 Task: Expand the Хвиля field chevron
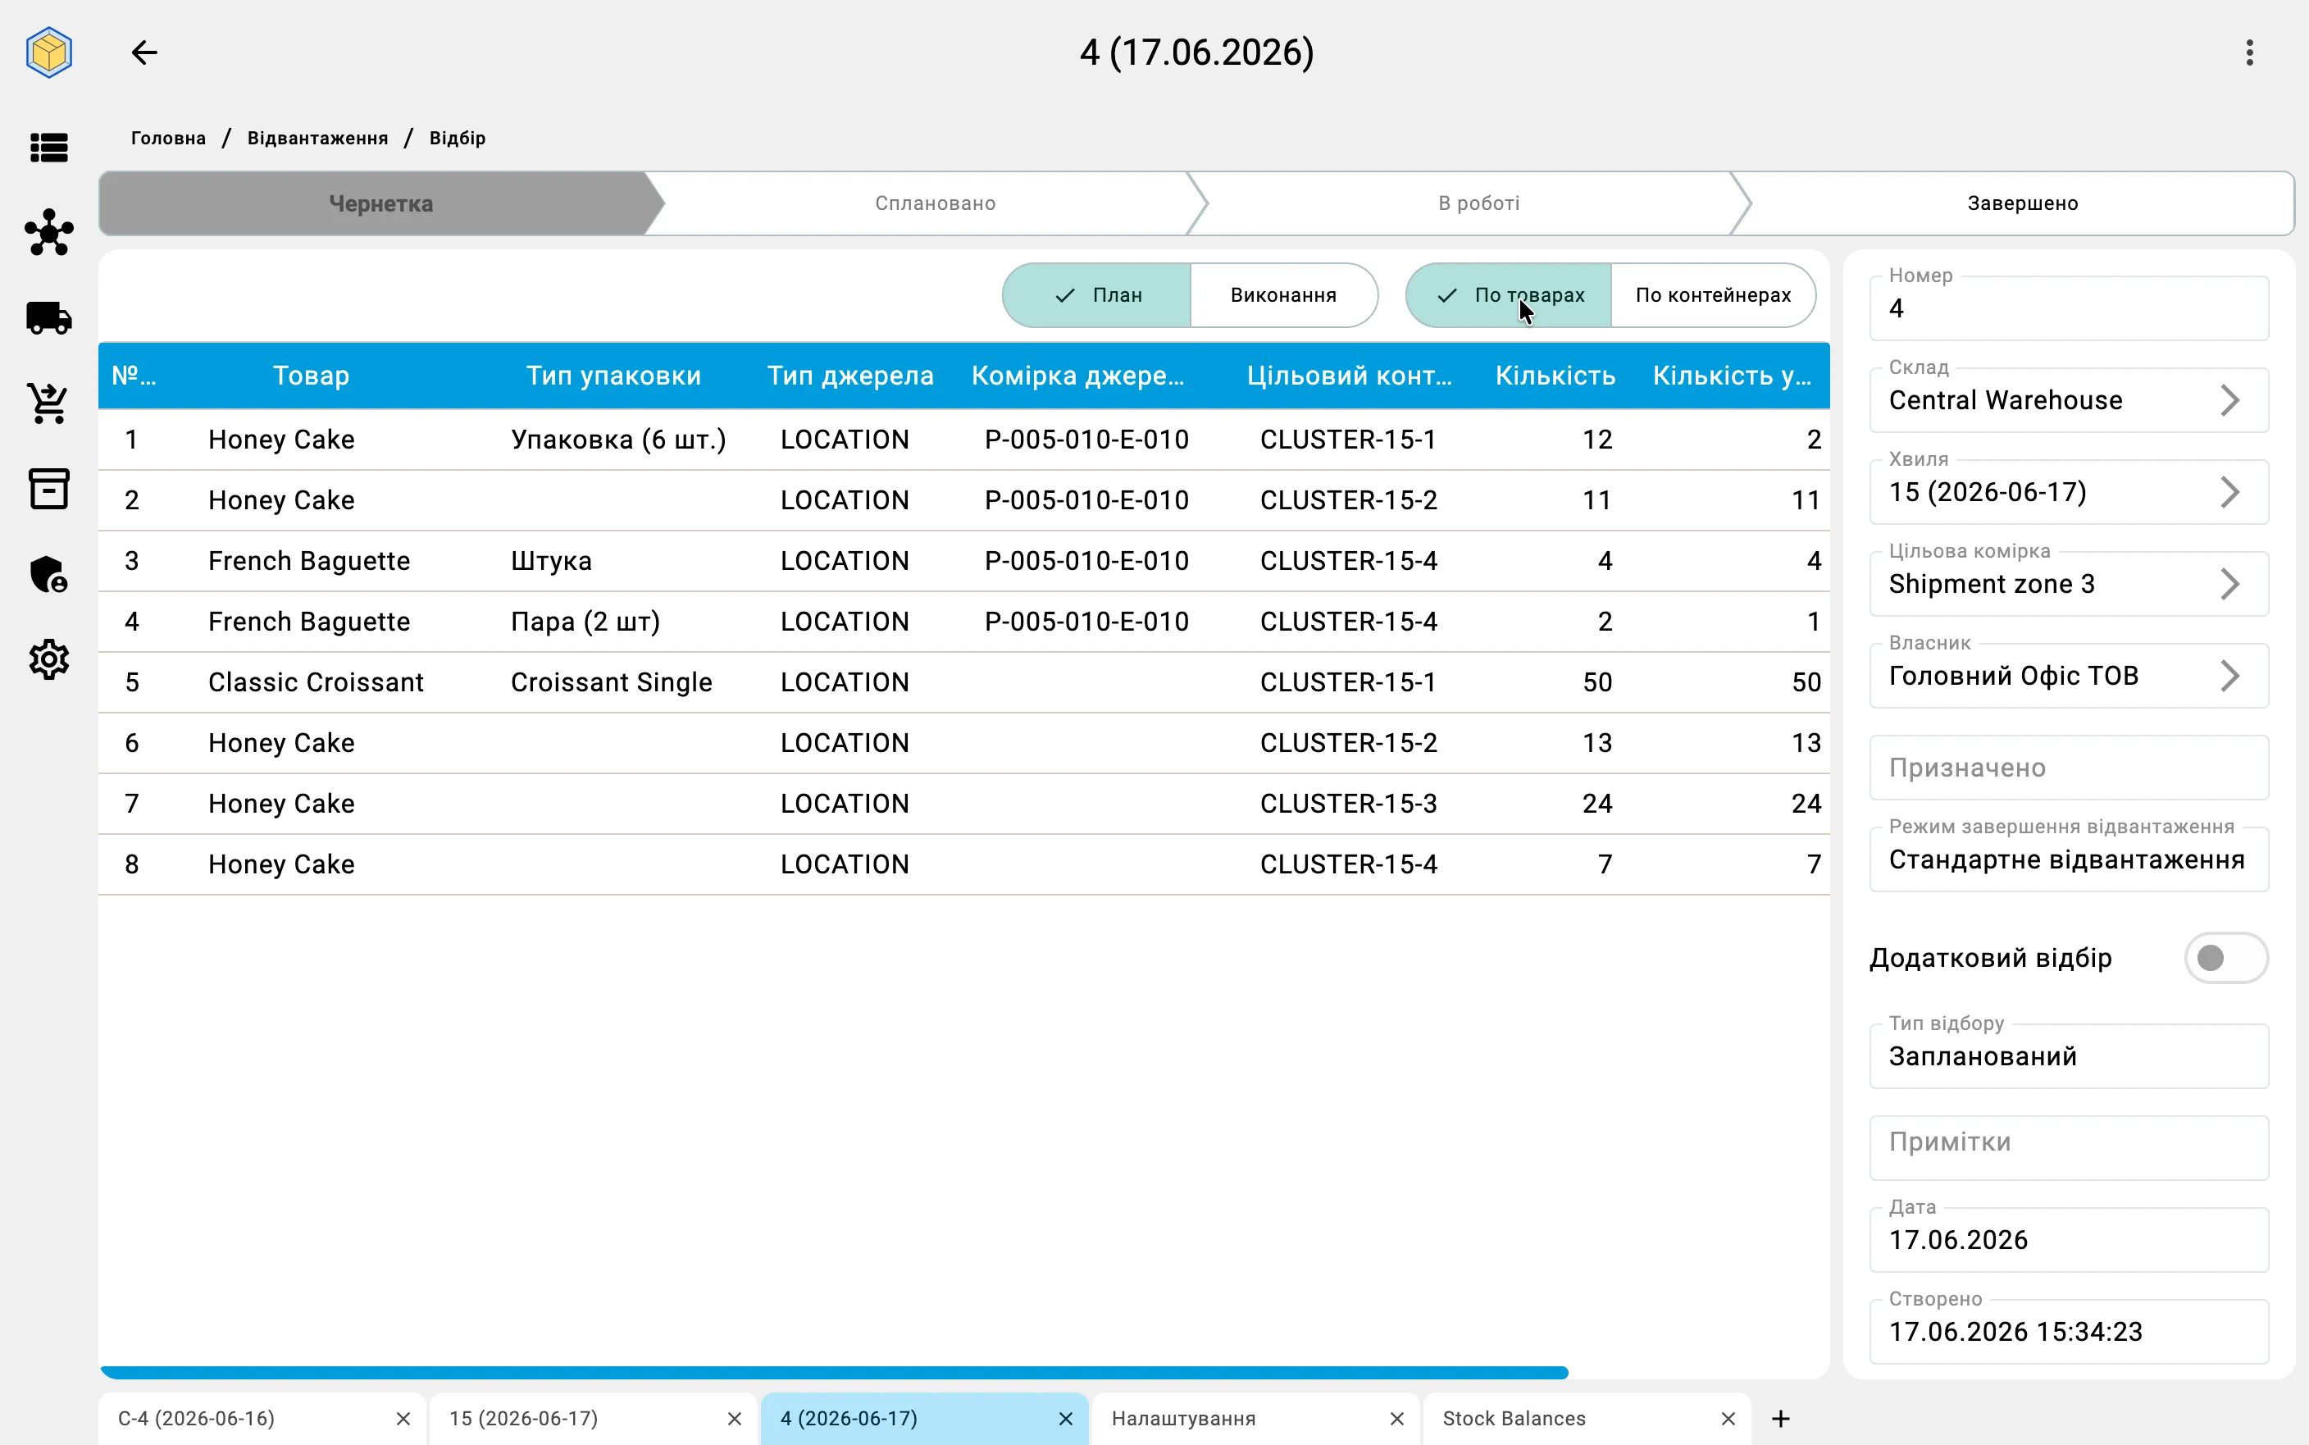pos(2229,492)
